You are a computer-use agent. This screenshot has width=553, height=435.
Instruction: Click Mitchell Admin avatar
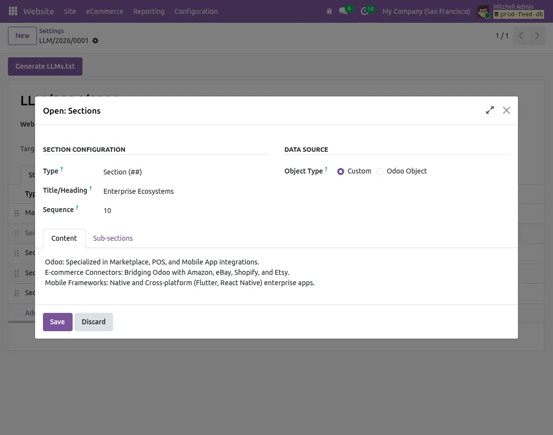pyautogui.click(x=483, y=11)
